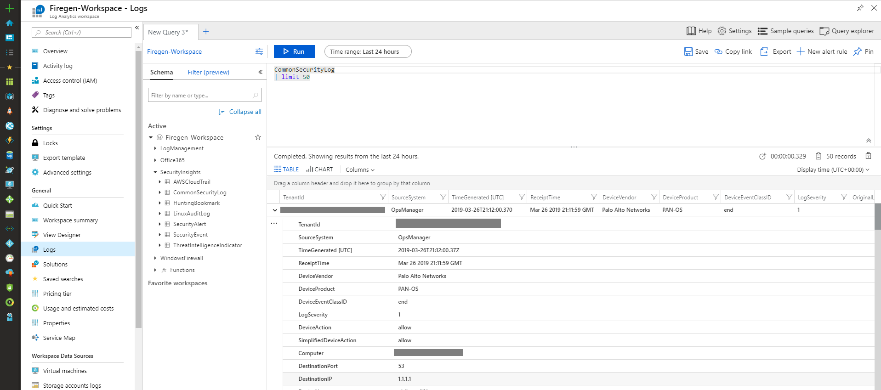Add a new query tab with plus icon

pos(206,32)
